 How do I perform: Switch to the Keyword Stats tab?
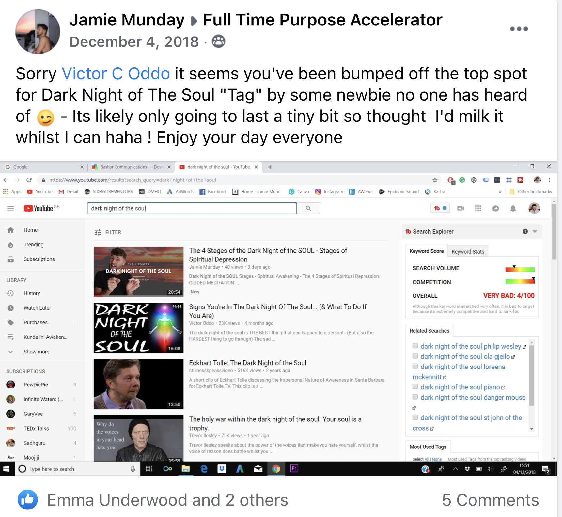tap(468, 251)
